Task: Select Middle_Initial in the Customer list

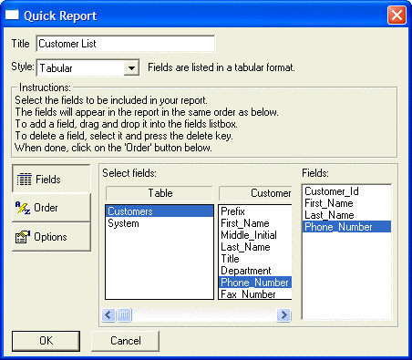Action: coord(255,235)
